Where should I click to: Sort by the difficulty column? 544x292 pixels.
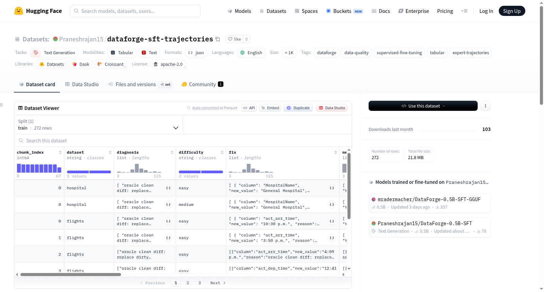pyautogui.click(x=222, y=153)
